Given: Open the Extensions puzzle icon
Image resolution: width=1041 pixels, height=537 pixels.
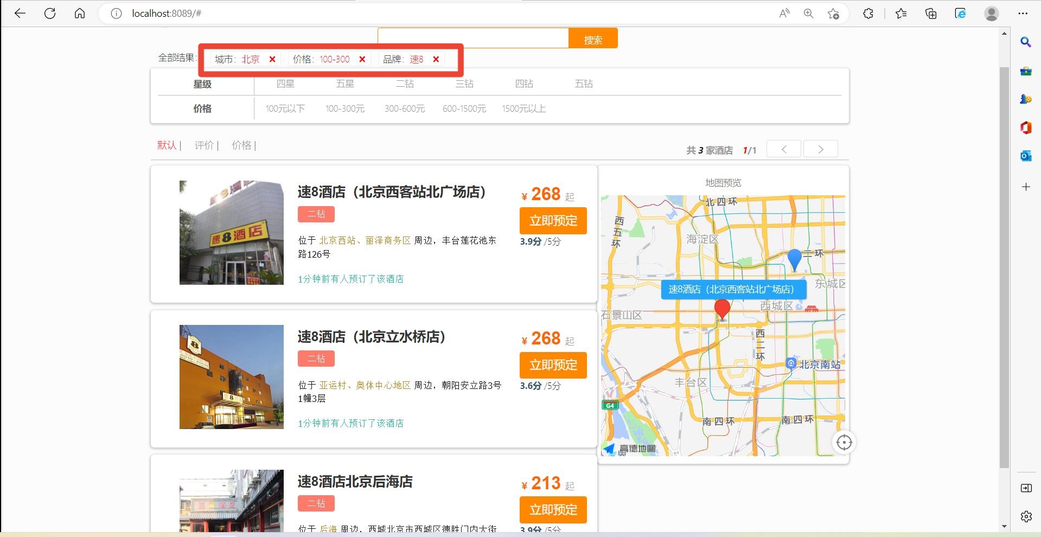Looking at the screenshot, I should (x=868, y=14).
